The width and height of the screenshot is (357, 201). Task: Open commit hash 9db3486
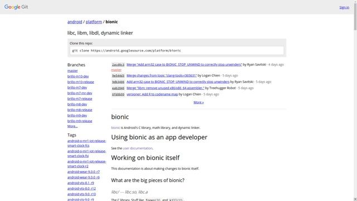[x=118, y=82]
